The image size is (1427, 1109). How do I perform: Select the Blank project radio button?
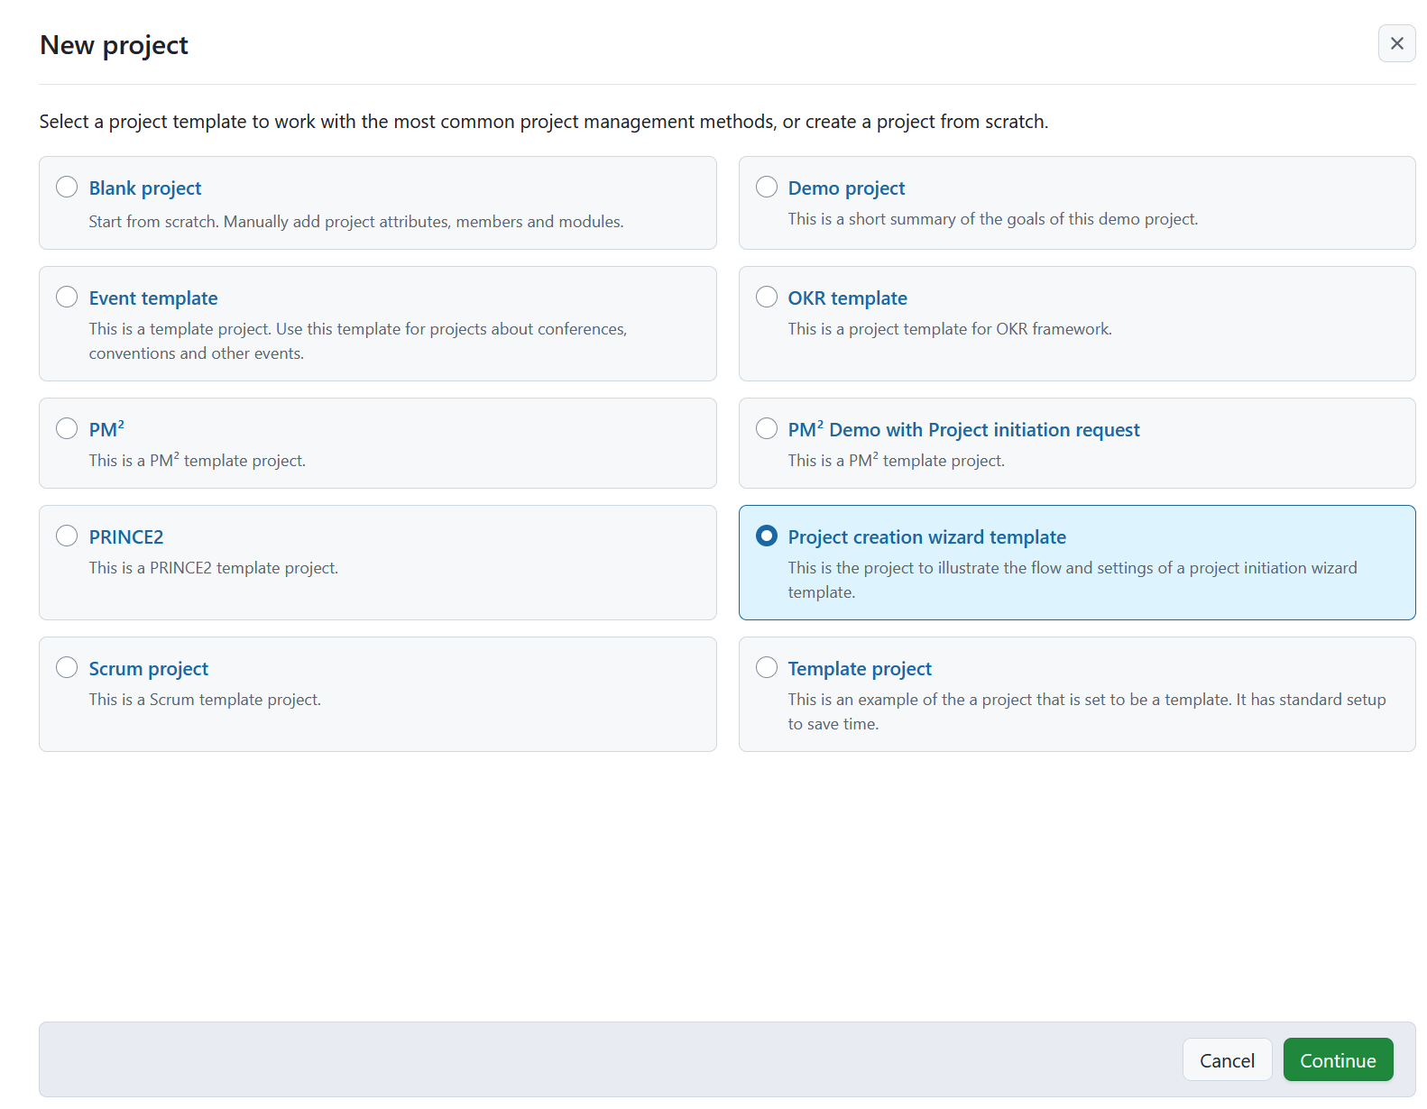67,187
